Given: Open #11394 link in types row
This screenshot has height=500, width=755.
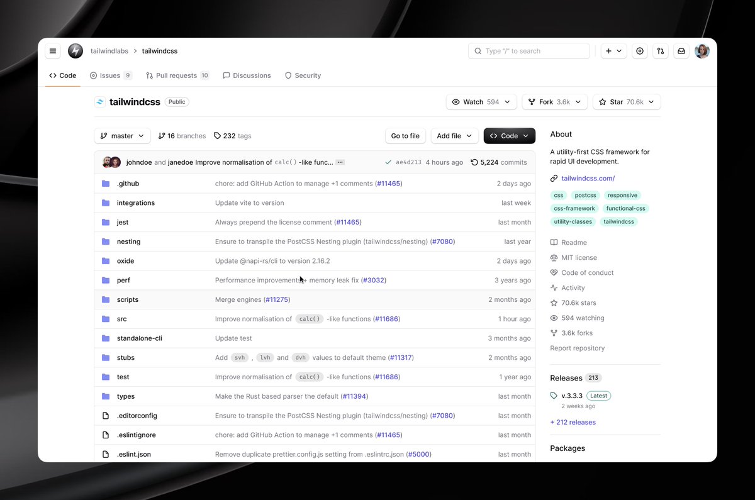Looking at the screenshot, I should 355,396.
